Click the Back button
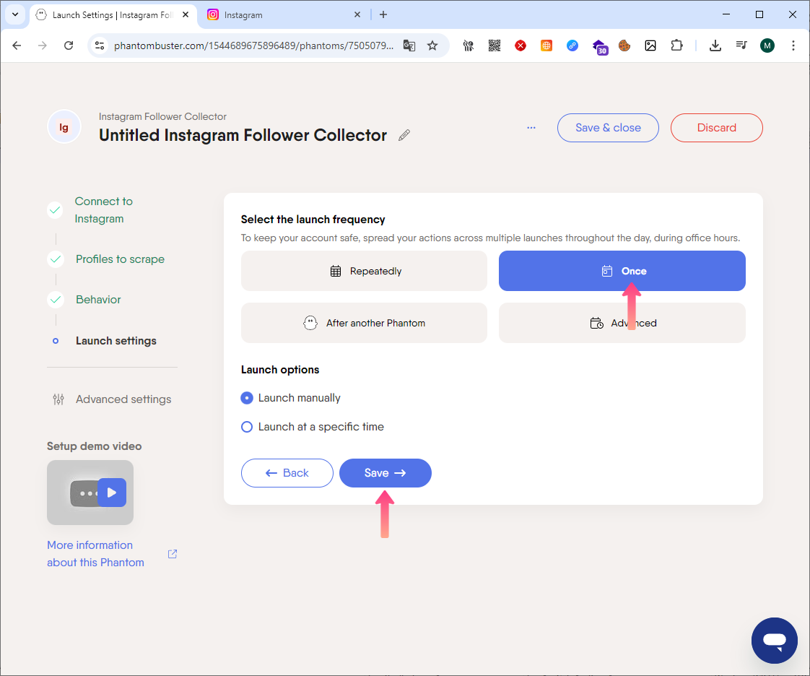Screen dimensions: 810x676 pyautogui.click(x=287, y=473)
